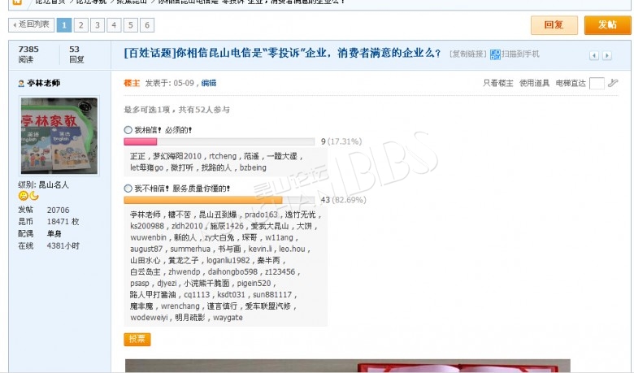The width and height of the screenshot is (634, 373).
Task: Open the 使用道具 use-item option
Action: 534,83
